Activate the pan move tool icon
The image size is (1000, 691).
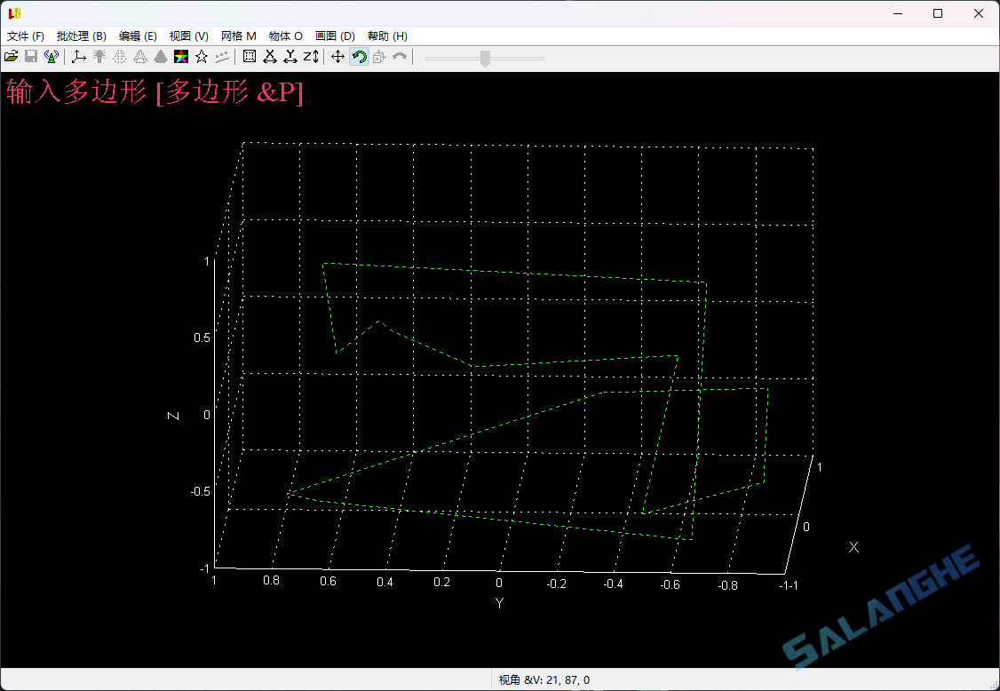tap(337, 56)
